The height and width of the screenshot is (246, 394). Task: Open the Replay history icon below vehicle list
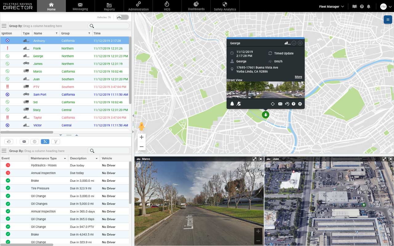tap(8, 141)
